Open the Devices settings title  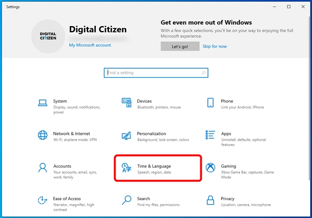pyautogui.click(x=144, y=101)
